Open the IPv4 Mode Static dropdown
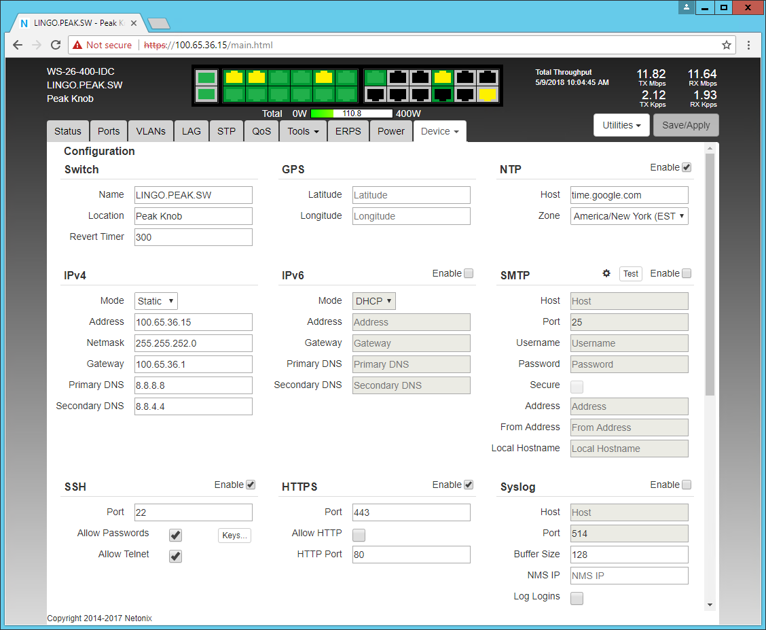 [156, 301]
